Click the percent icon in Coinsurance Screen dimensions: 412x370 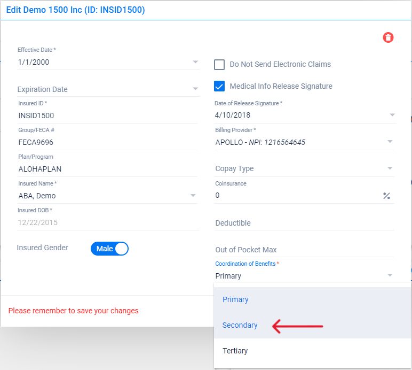tap(386, 196)
